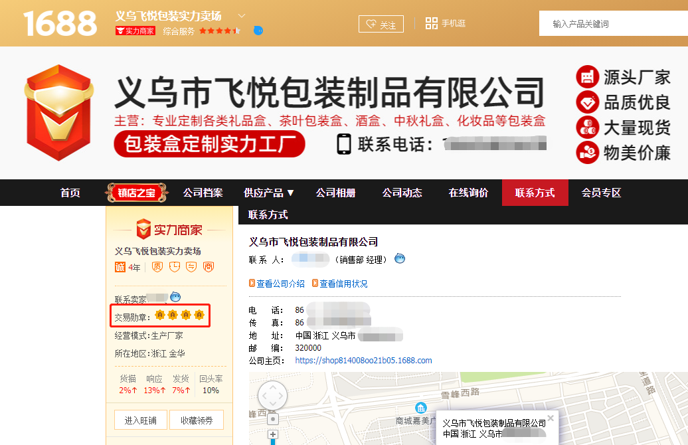
Task: Click the 货描 2% stat
Action: [x=128, y=384]
